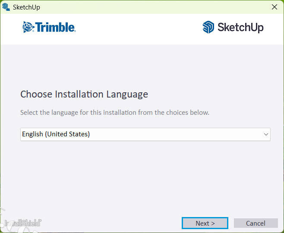Cancel the installation
Image resolution: width=284 pixels, height=233 pixels.
click(256, 223)
